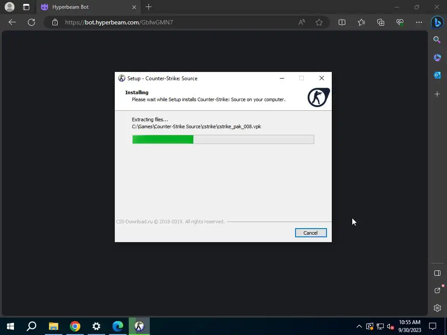Open Settings from taskbar
The height and width of the screenshot is (335, 447).
[96, 326]
